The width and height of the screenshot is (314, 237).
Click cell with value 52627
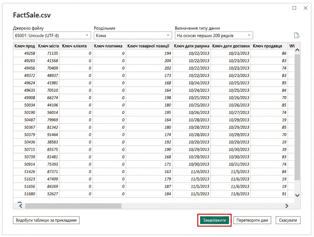[48, 194]
